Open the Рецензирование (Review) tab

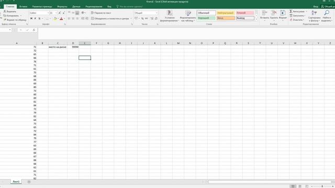coord(94,7)
